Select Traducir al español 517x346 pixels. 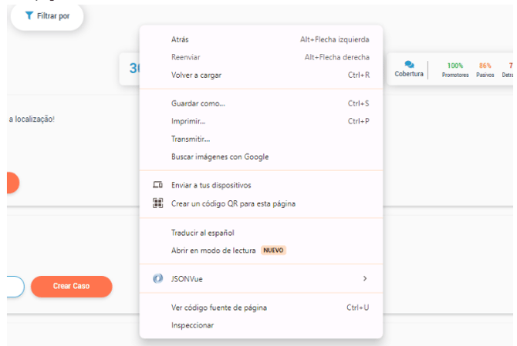pos(261,233)
